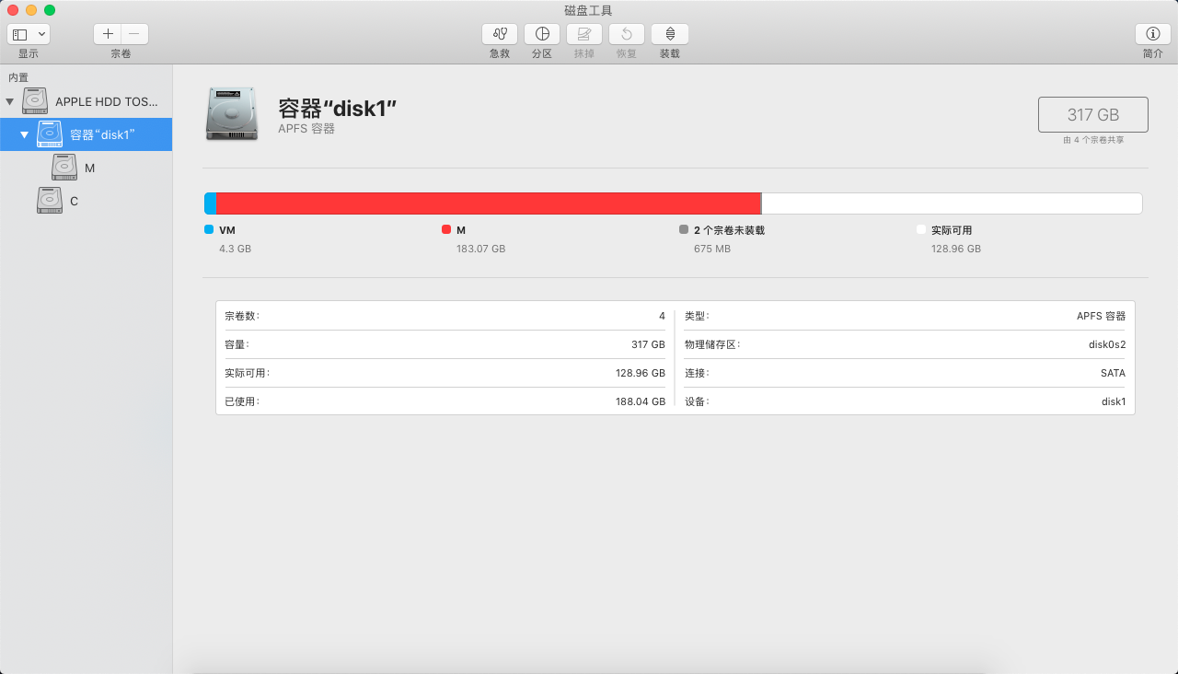
Task: Click the 宗卷数 row label
Action: pyautogui.click(x=242, y=316)
